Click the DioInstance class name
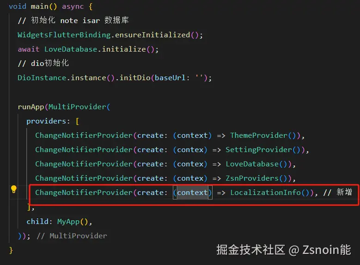This screenshot has height=265, width=360. click(42, 78)
